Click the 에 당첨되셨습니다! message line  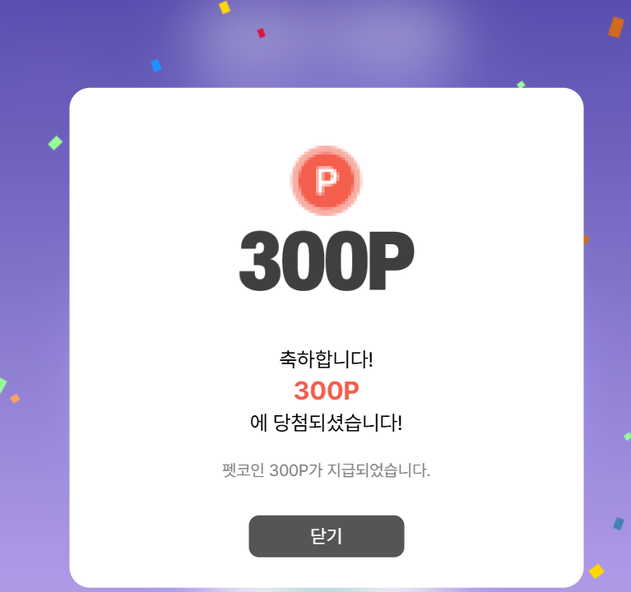point(327,423)
